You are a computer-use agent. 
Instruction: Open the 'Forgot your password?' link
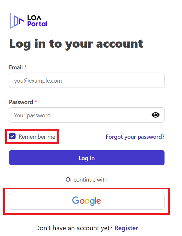(x=135, y=137)
